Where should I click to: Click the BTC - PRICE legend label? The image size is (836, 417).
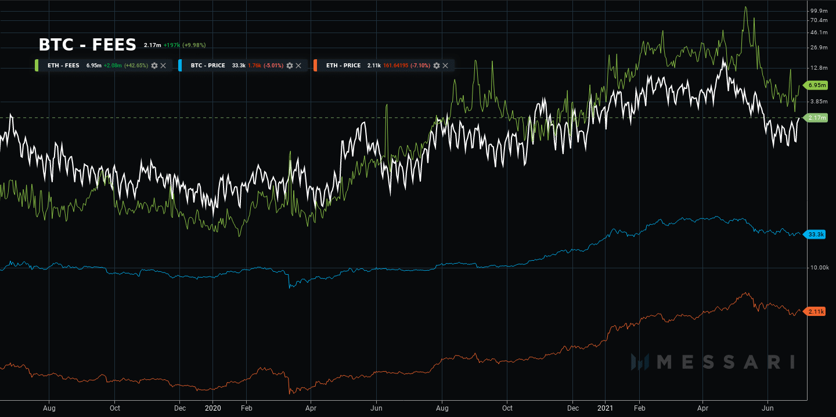[x=208, y=66]
